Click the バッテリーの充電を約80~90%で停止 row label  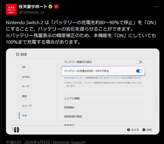[86, 71]
